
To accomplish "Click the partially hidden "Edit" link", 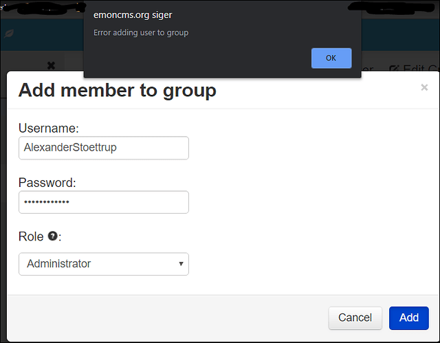I will [414, 68].
